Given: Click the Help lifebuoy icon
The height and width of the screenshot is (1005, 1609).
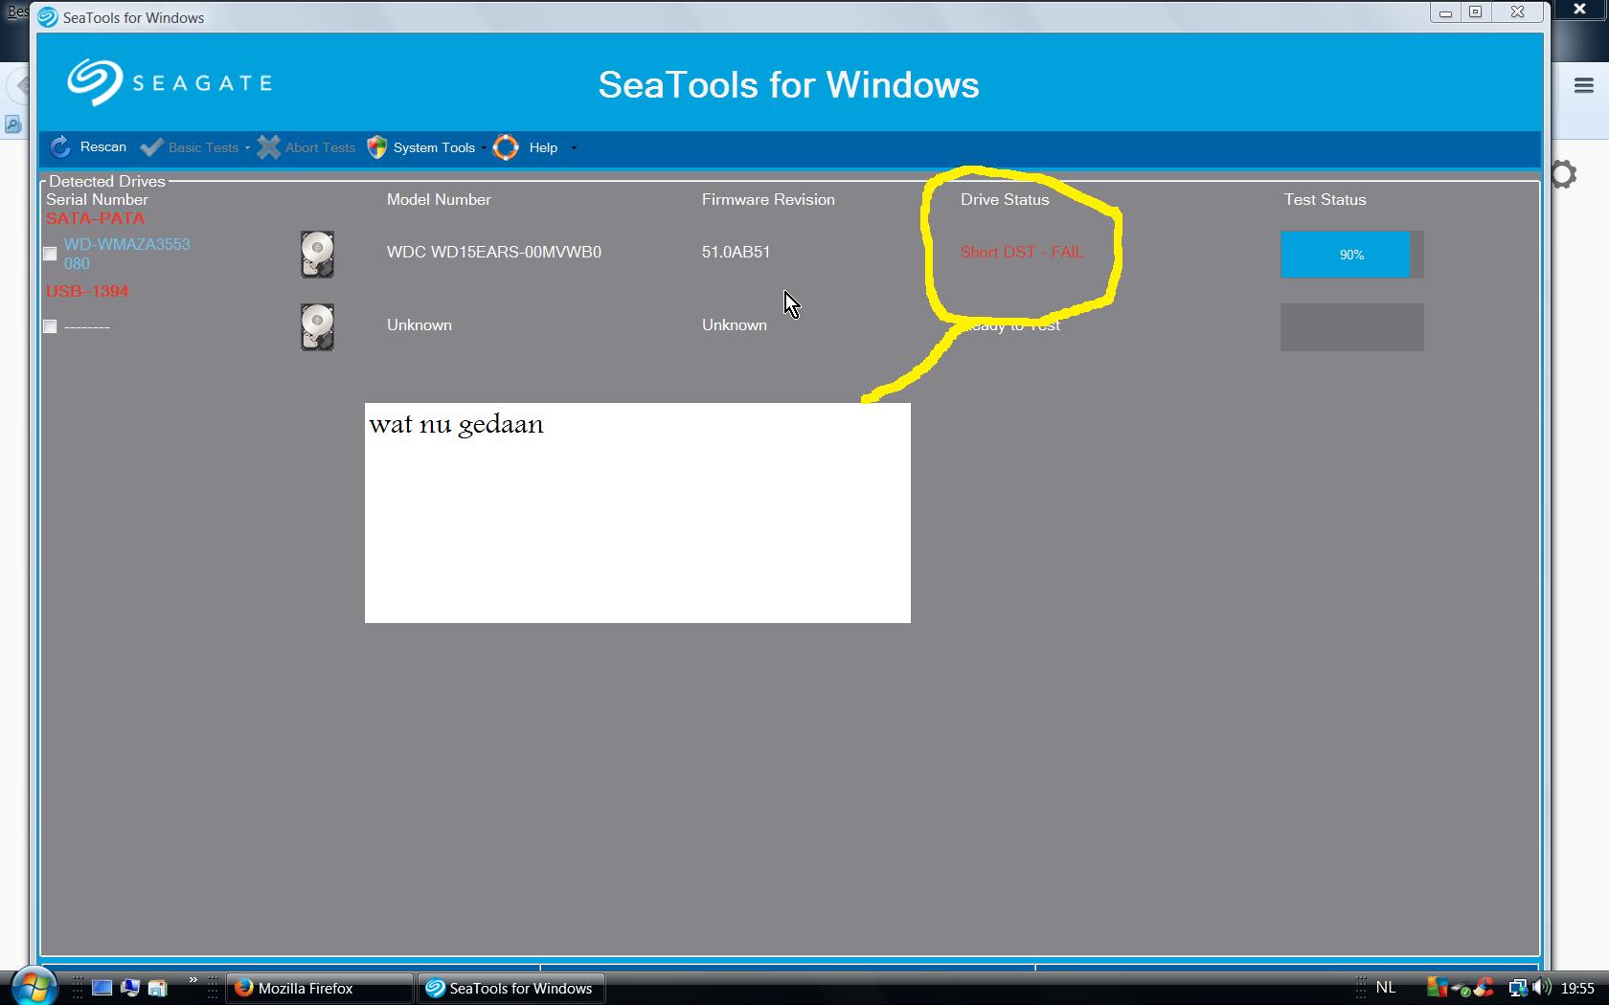Looking at the screenshot, I should click(x=506, y=147).
